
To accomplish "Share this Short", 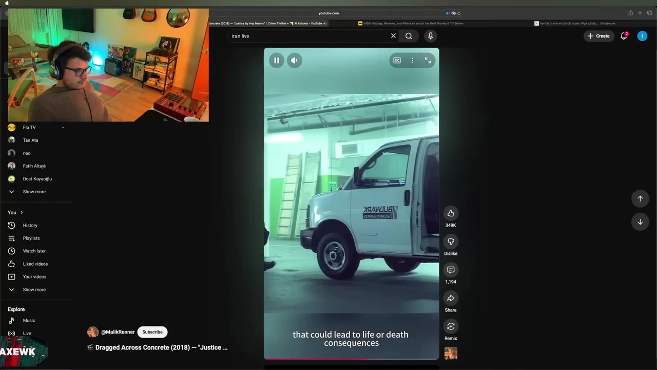I will (451, 298).
